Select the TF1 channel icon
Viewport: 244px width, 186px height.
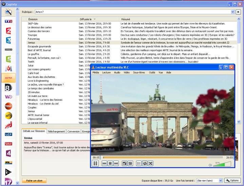[8, 21]
